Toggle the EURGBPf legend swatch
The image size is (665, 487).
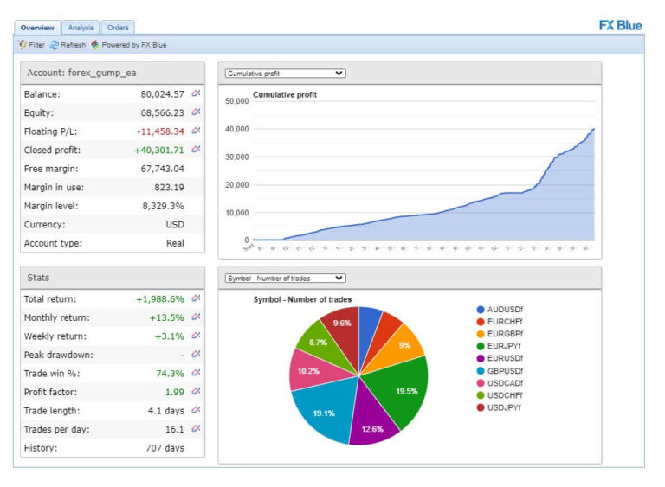tap(481, 334)
